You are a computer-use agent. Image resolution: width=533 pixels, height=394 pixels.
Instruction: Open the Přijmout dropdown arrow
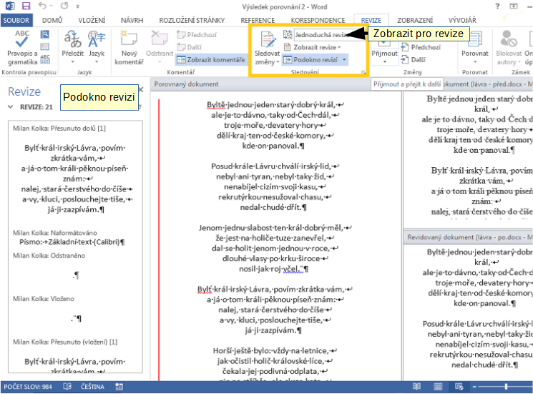pos(384,61)
